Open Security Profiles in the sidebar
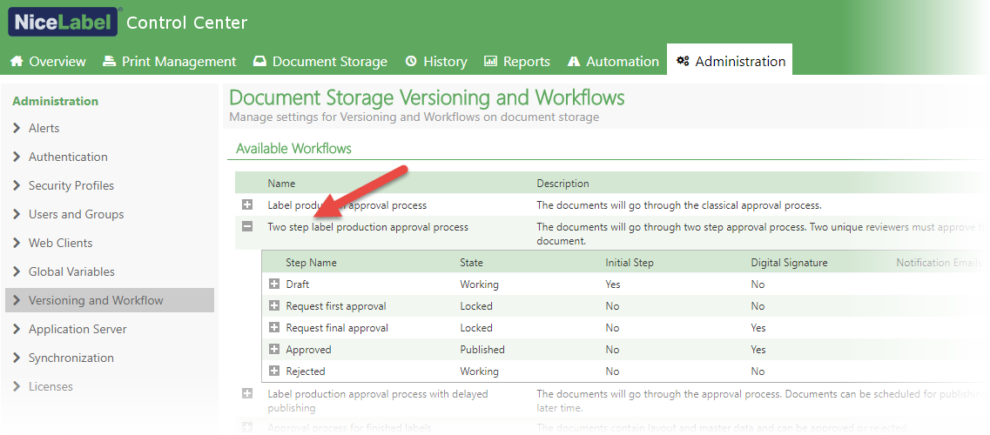 [x=71, y=185]
